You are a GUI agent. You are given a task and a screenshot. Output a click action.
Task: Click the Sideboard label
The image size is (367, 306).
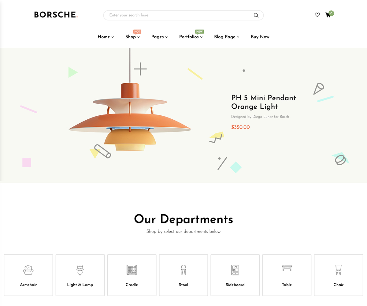(x=235, y=285)
